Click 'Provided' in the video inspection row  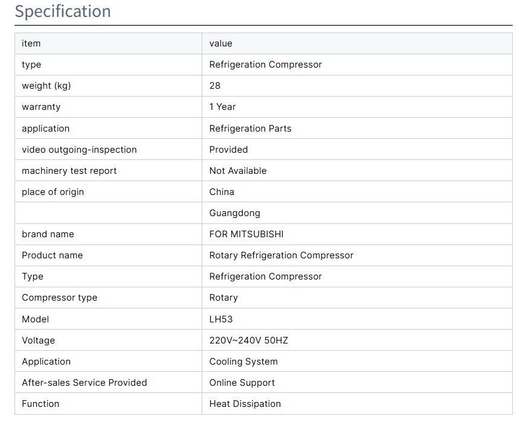[228, 150]
